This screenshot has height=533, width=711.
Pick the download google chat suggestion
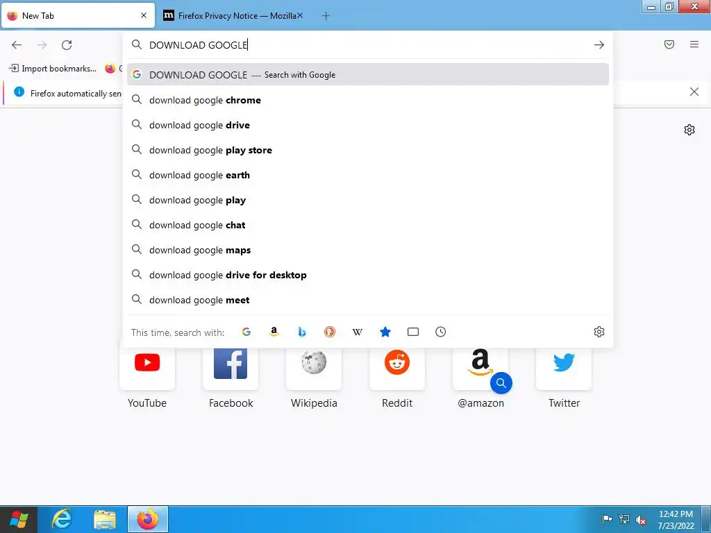point(368,225)
